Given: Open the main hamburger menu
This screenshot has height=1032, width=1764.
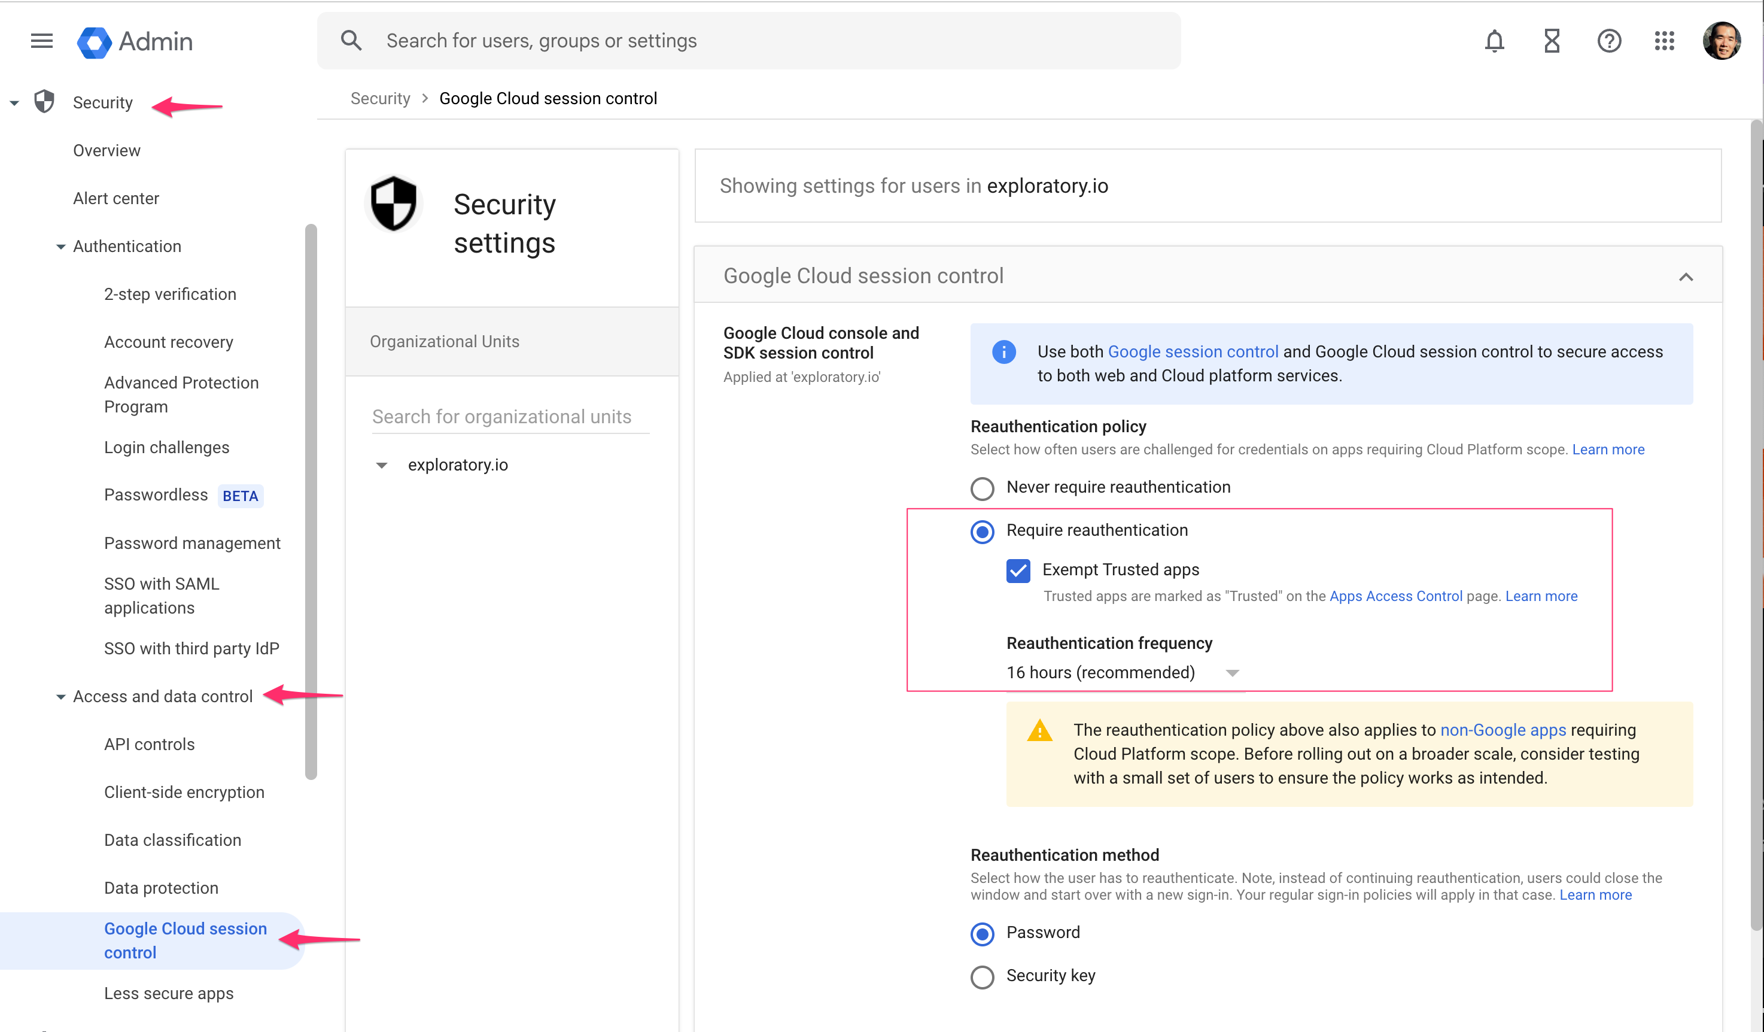Looking at the screenshot, I should (41, 41).
